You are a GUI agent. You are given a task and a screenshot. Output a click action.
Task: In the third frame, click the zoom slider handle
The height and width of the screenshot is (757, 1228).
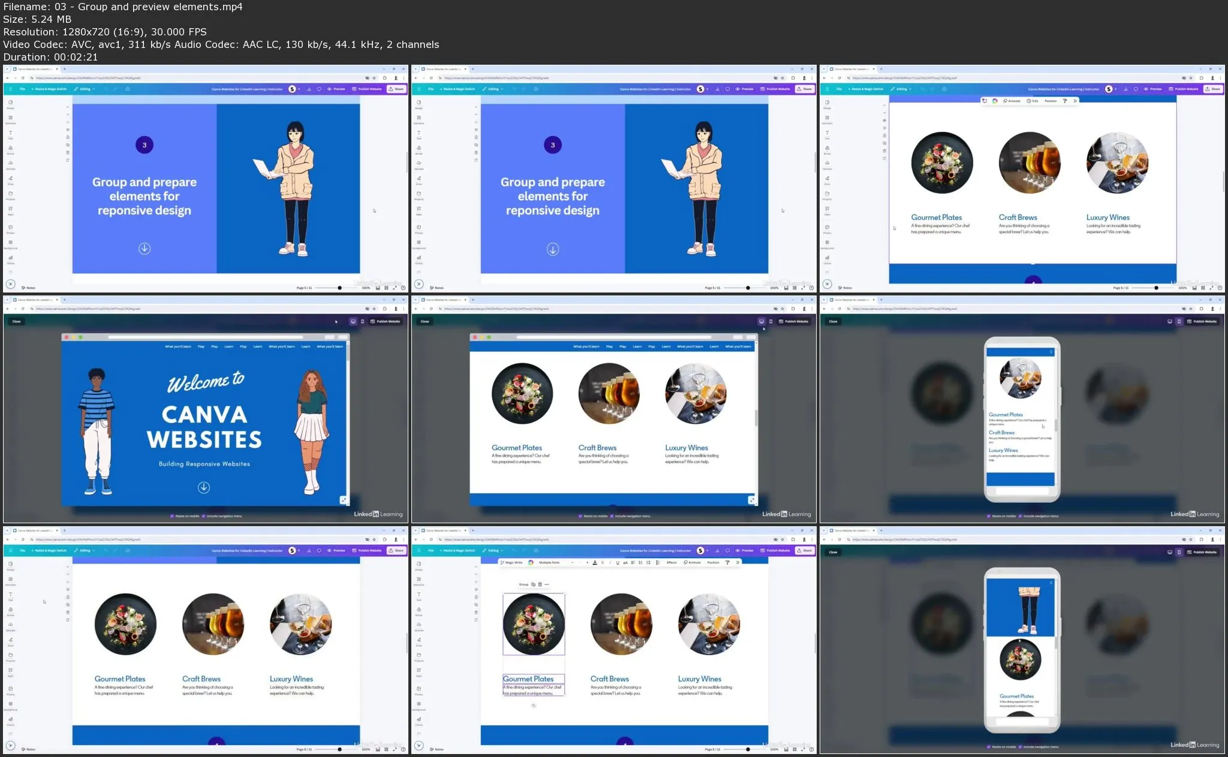tap(1156, 288)
